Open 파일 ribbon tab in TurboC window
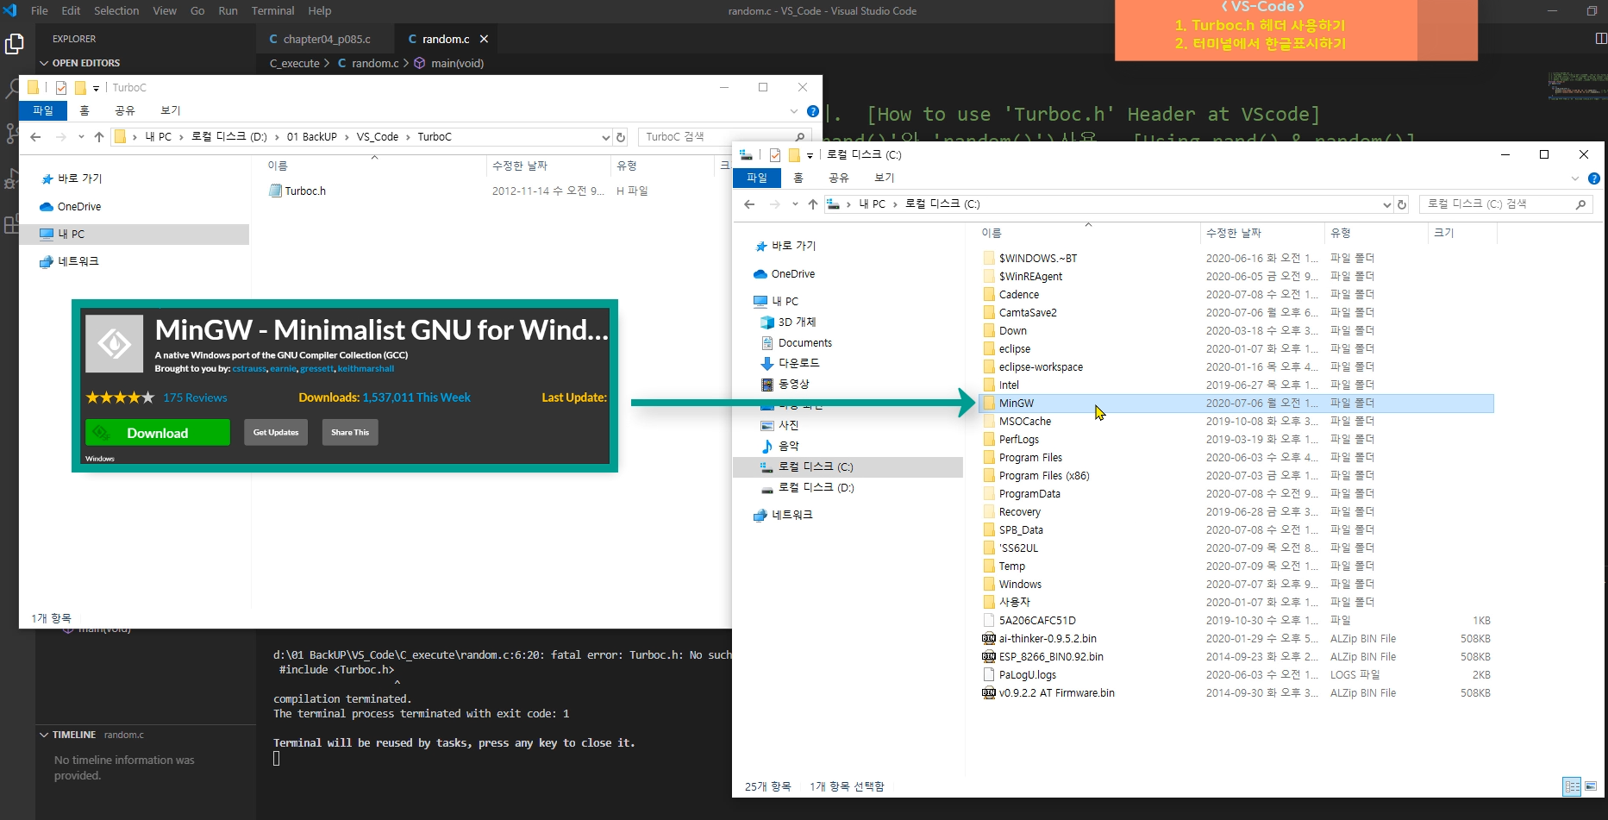The height and width of the screenshot is (820, 1608). coord(43,110)
